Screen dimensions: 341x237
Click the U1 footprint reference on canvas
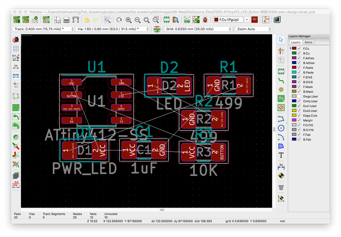tap(96, 67)
